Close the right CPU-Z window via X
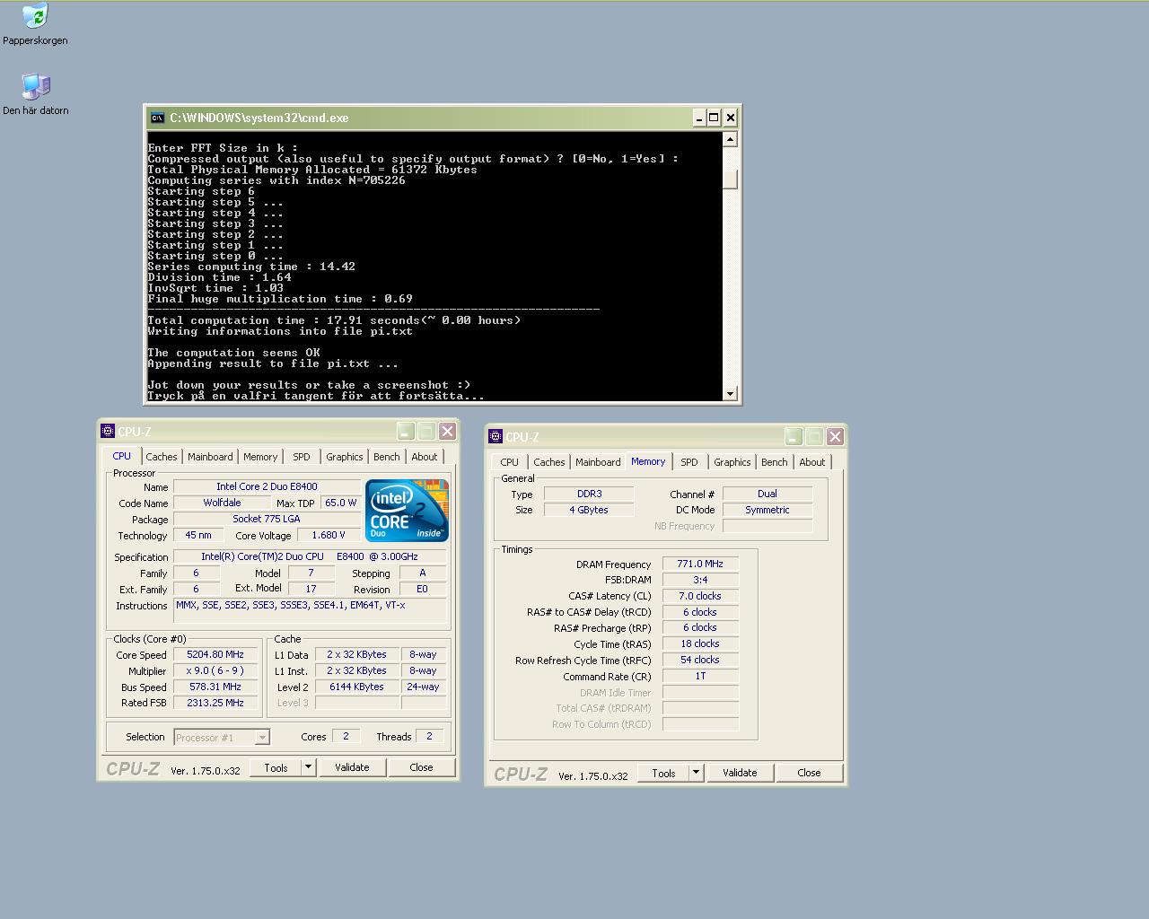This screenshot has width=1149, height=919. tap(835, 437)
